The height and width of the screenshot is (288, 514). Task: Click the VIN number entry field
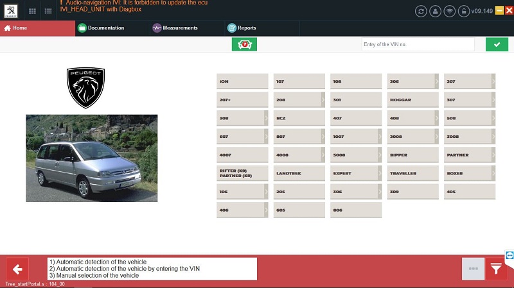418,44
